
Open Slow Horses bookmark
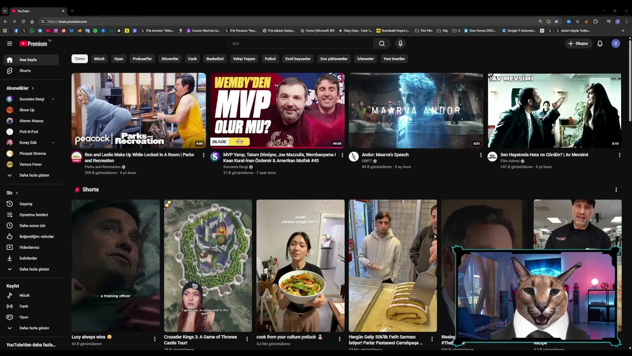coord(479,31)
